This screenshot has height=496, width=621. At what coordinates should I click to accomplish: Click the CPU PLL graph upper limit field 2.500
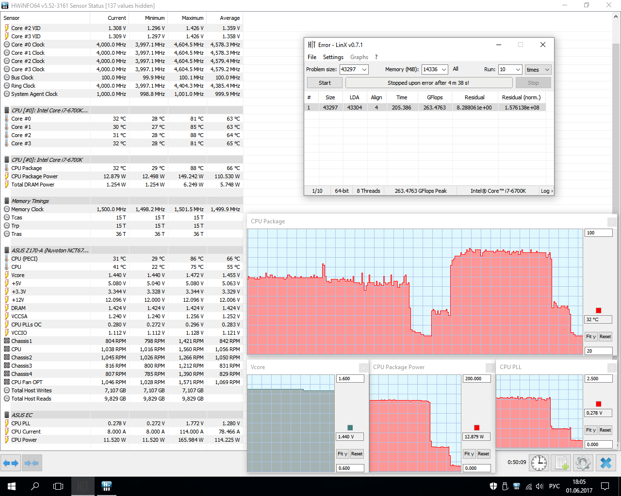(x=599, y=379)
